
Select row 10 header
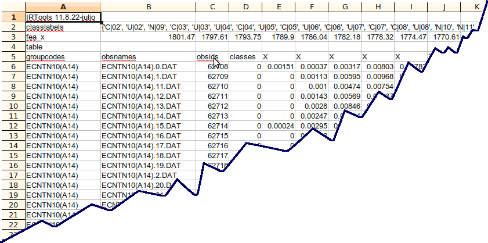(x=13, y=106)
